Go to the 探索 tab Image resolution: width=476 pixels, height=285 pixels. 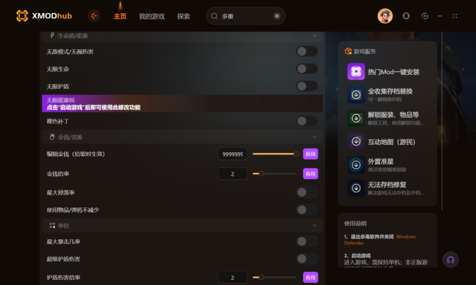pos(183,17)
